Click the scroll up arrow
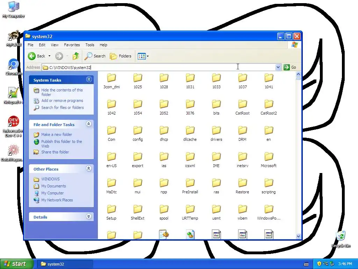Image resolution: width=358 pixels, height=269 pixels. tap(298, 74)
